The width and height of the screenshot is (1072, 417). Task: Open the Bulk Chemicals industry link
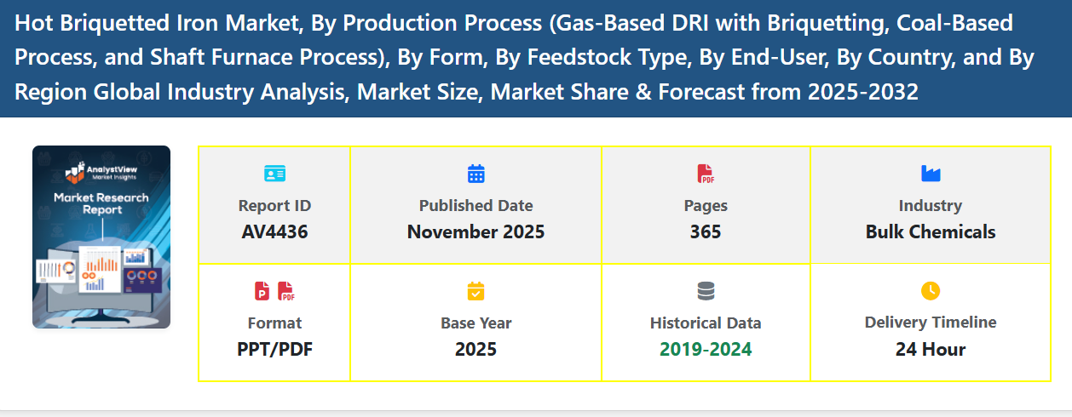pos(931,231)
